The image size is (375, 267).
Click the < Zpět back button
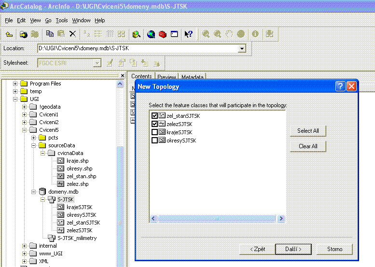coord(257,249)
